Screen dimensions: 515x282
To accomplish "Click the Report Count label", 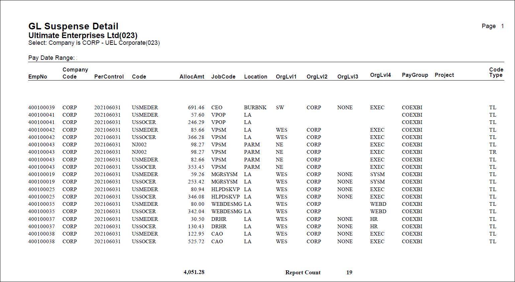I will coord(303,273).
